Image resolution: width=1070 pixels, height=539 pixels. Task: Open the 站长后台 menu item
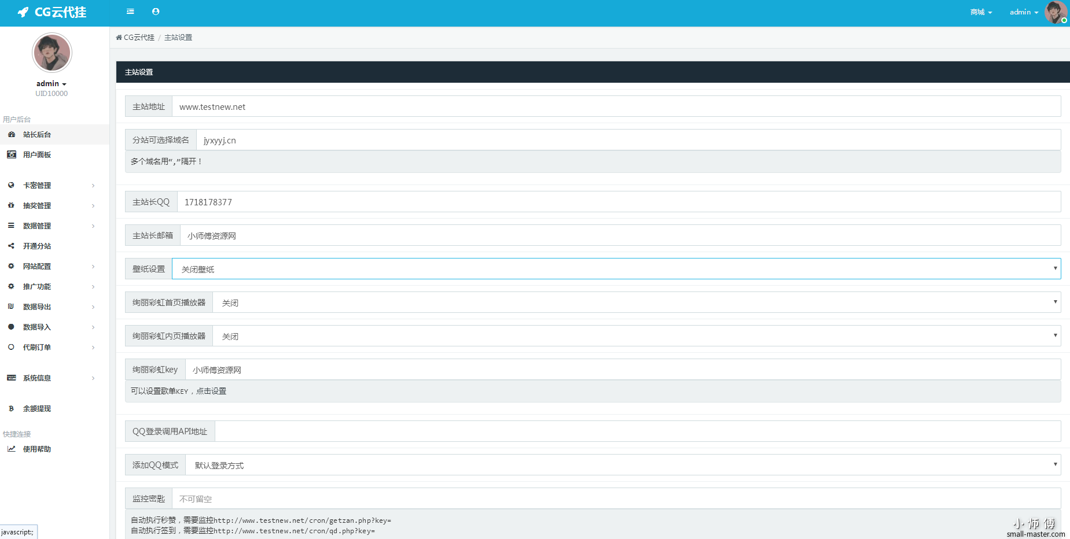(54, 134)
